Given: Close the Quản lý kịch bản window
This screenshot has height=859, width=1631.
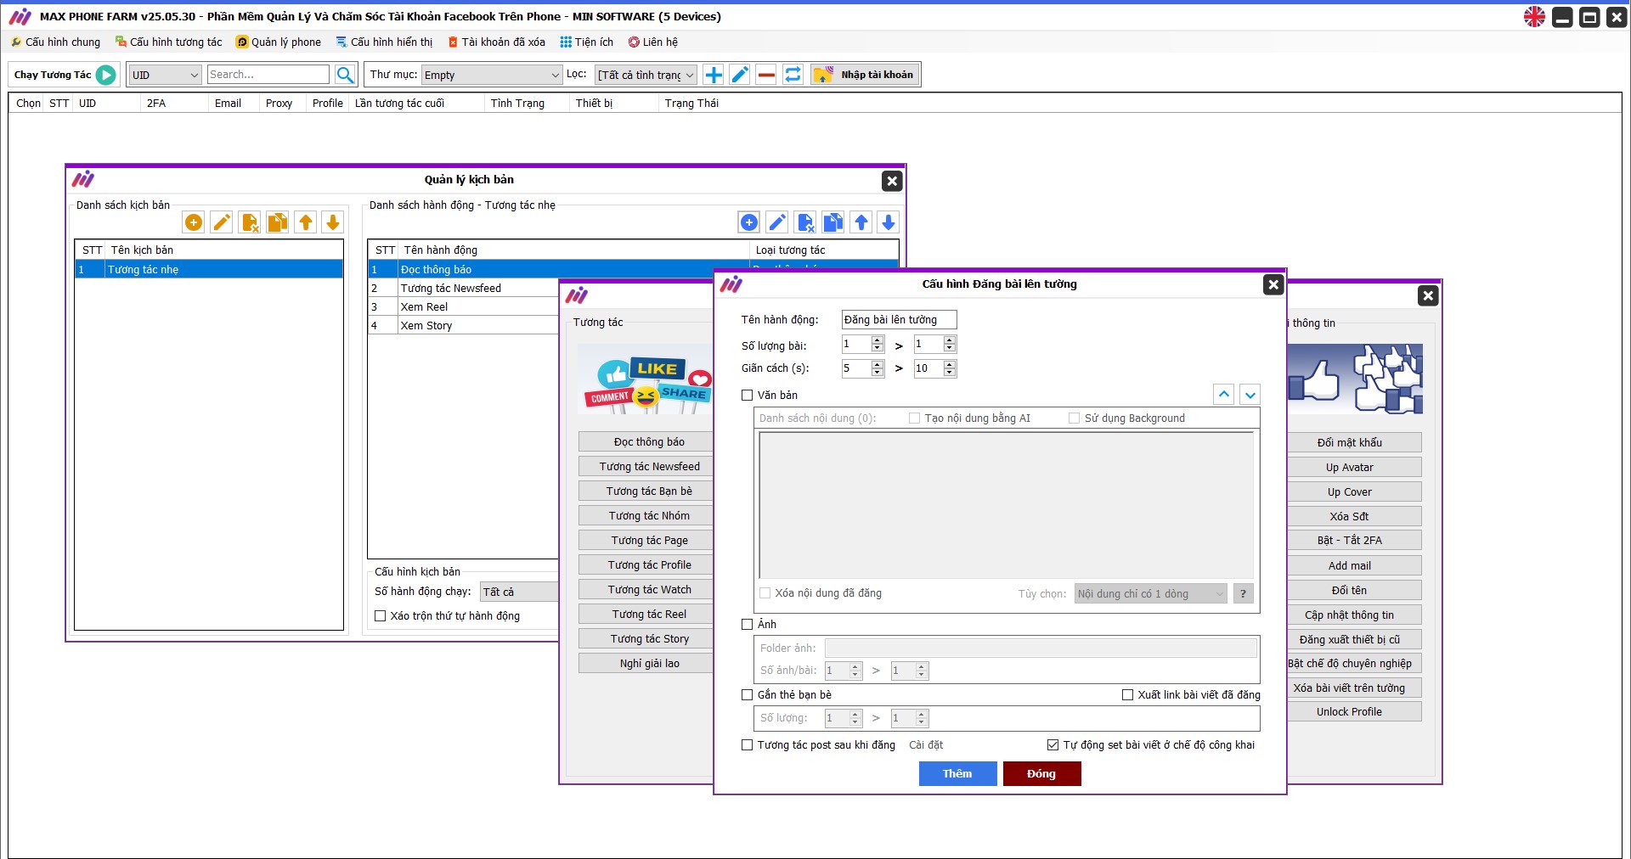Looking at the screenshot, I should [x=892, y=181].
